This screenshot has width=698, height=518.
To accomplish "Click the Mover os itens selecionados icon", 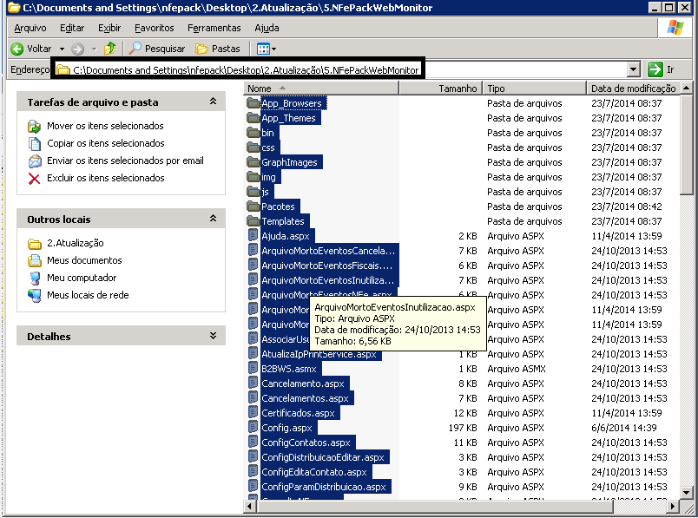I will (35, 126).
